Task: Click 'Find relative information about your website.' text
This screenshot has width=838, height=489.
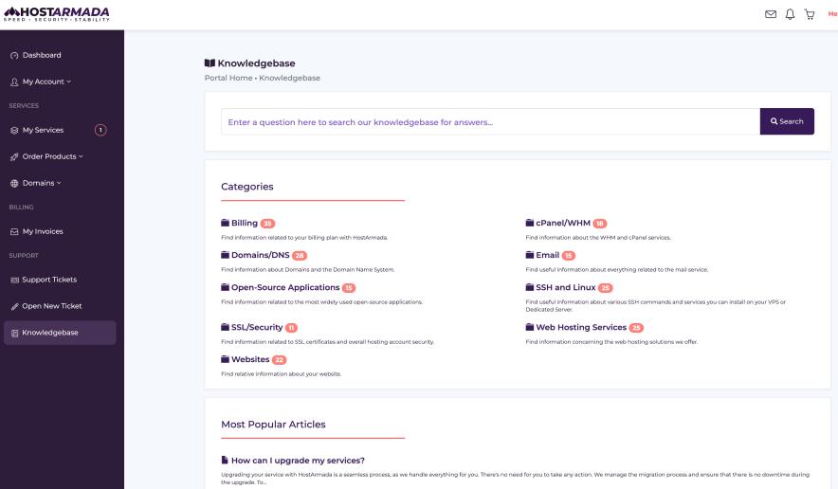Action: [x=282, y=373]
